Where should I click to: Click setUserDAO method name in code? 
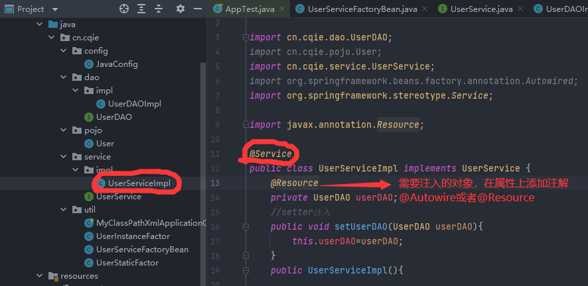click(361, 226)
